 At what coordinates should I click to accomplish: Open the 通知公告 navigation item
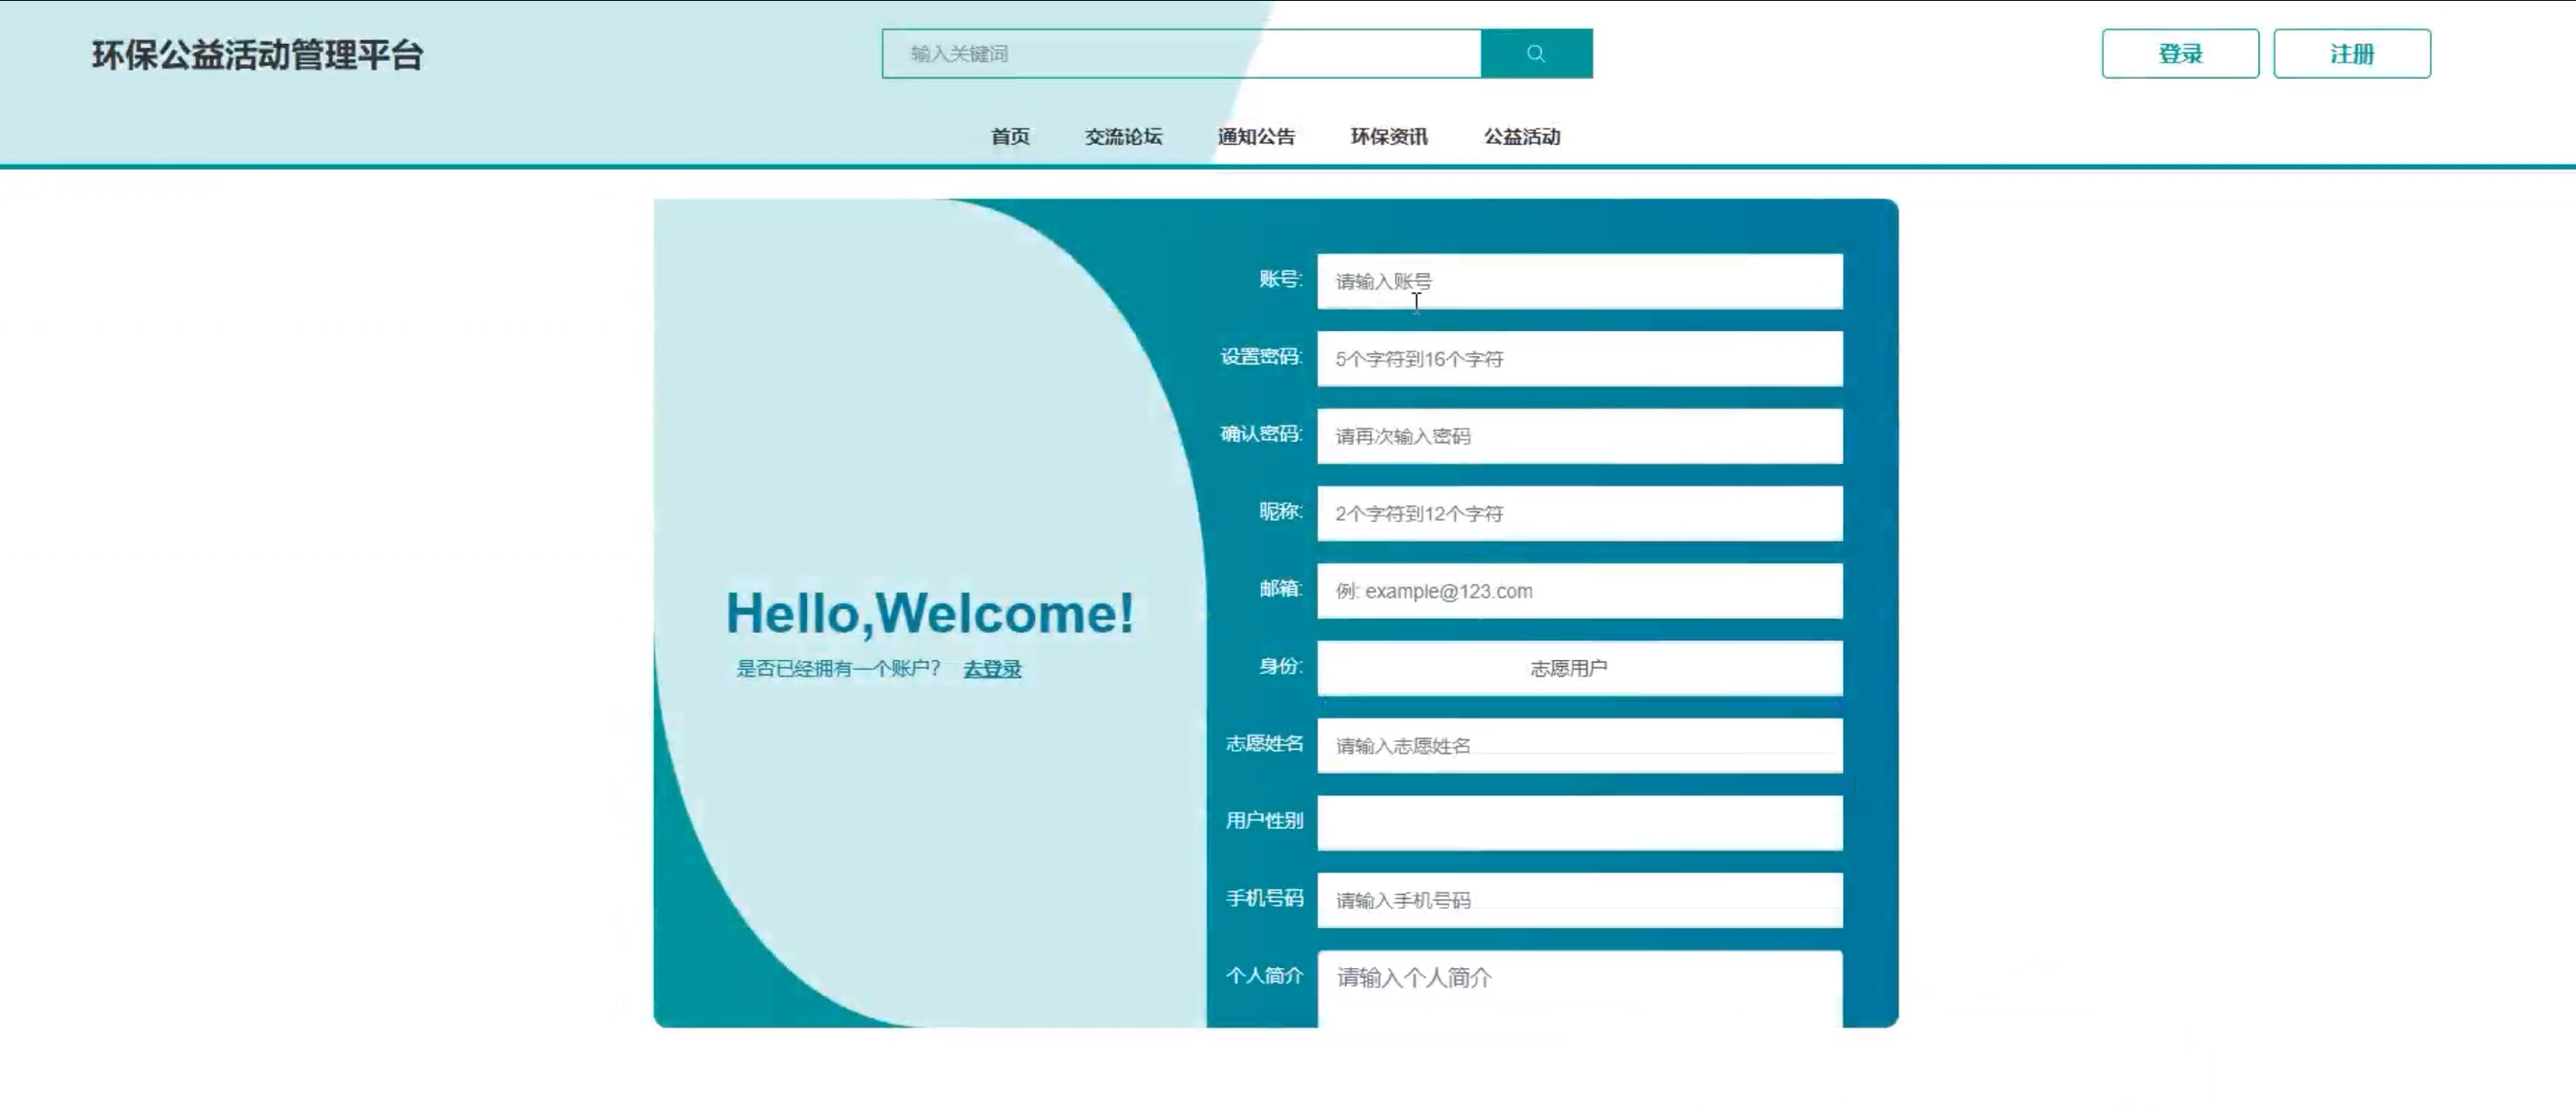1256,136
